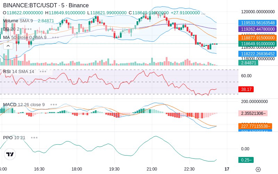
Task: Click the price change value +27.91000000
Action: point(185,13)
